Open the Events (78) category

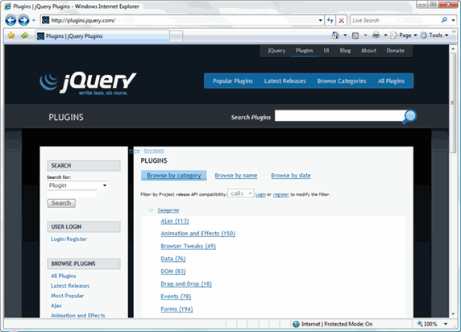[x=176, y=297]
